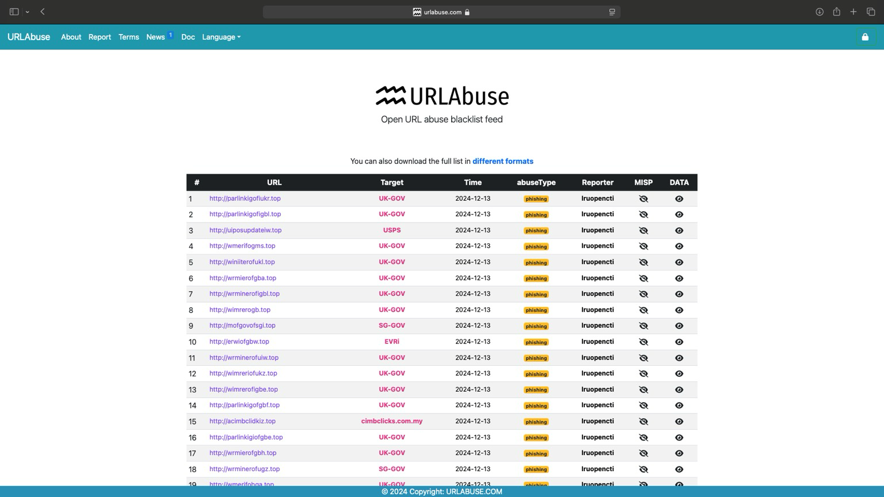Viewport: 884px width, 497px height.
Task: Click Iruopencti reporter in row 13
Action: (597, 389)
